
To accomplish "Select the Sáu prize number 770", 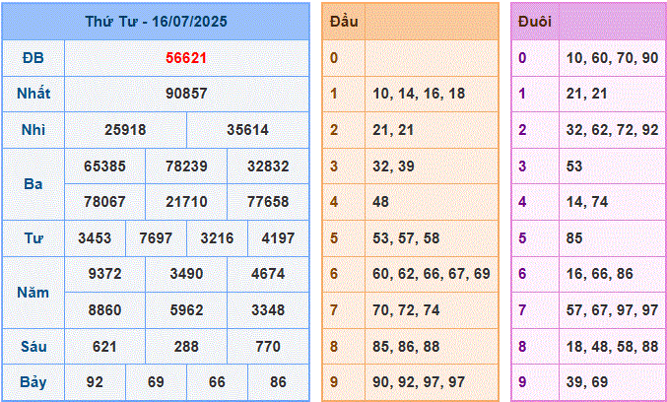I will [268, 347].
